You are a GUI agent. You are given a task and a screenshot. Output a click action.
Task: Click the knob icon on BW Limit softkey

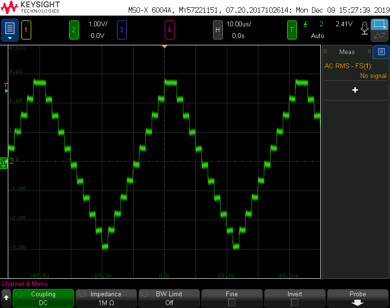point(144,294)
